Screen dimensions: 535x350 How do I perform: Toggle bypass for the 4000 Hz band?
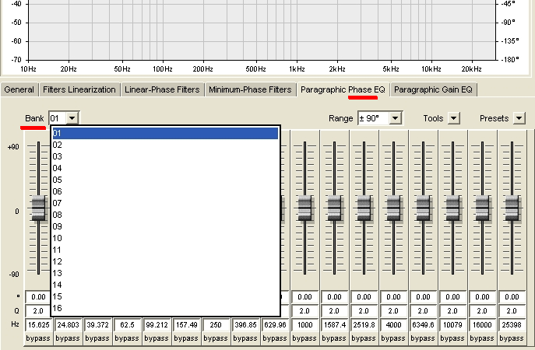coord(393,338)
